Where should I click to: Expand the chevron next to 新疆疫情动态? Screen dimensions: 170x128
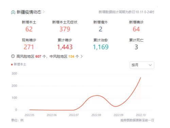44,12
